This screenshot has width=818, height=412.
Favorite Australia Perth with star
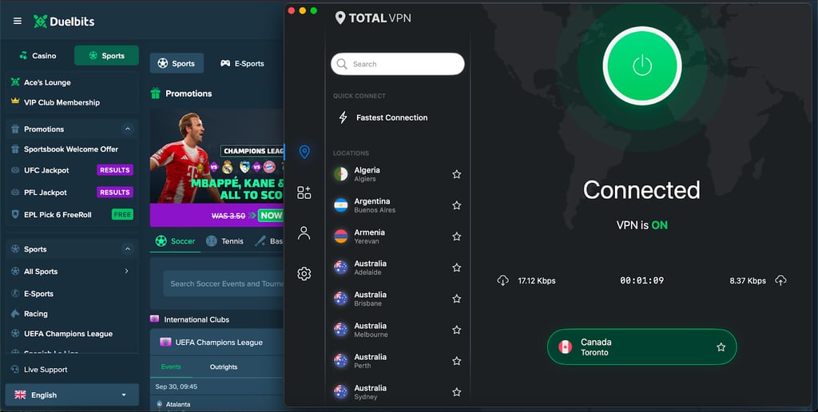(456, 361)
